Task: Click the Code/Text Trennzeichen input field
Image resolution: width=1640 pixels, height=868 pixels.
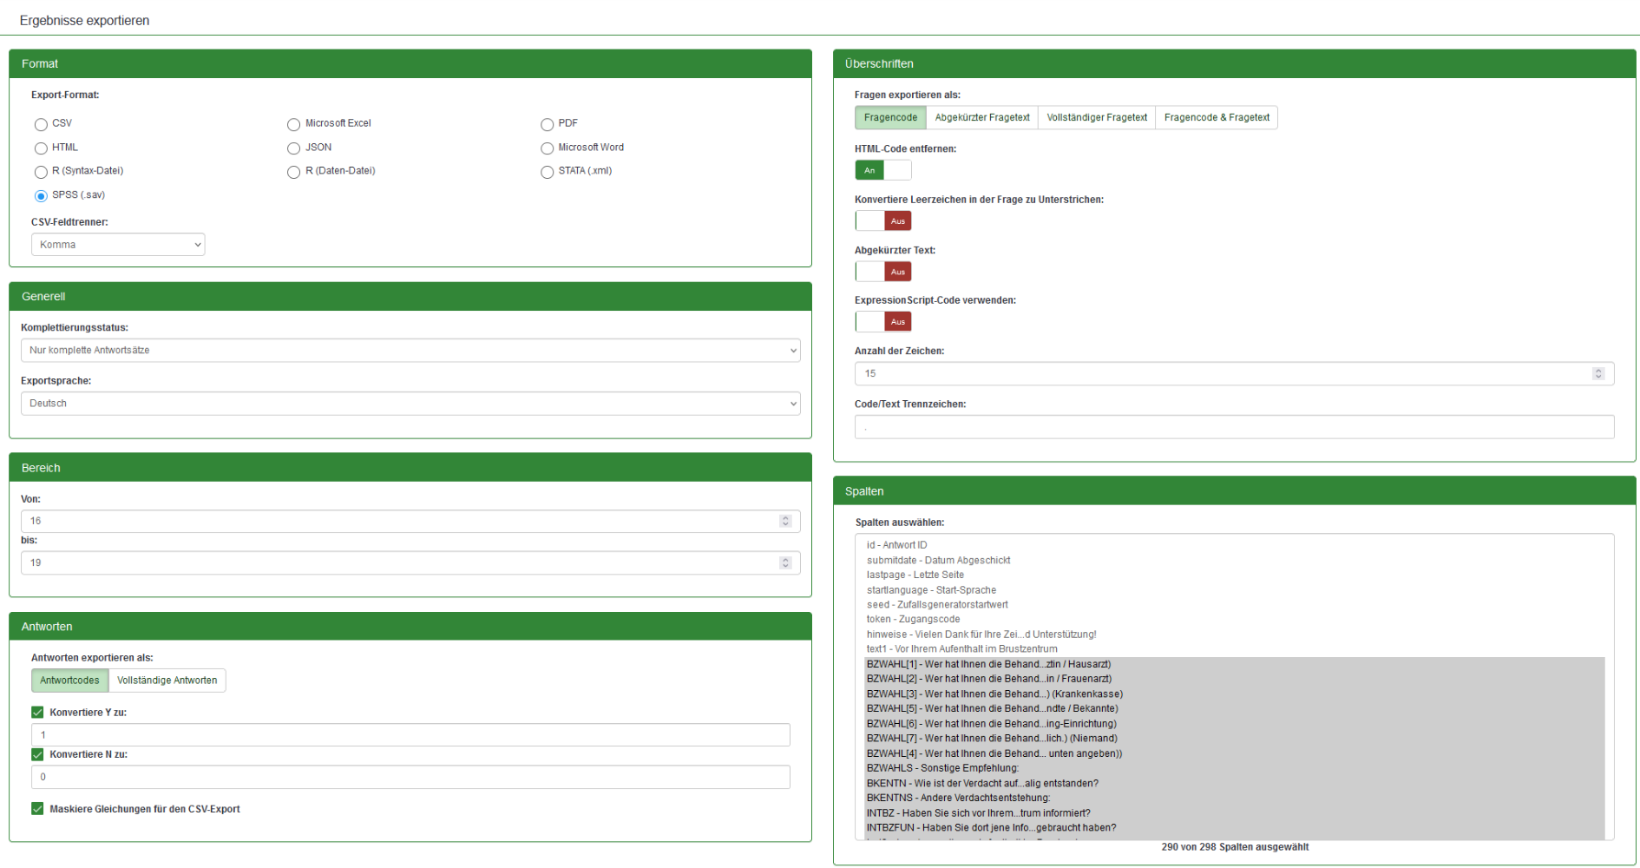Action: [1233, 427]
